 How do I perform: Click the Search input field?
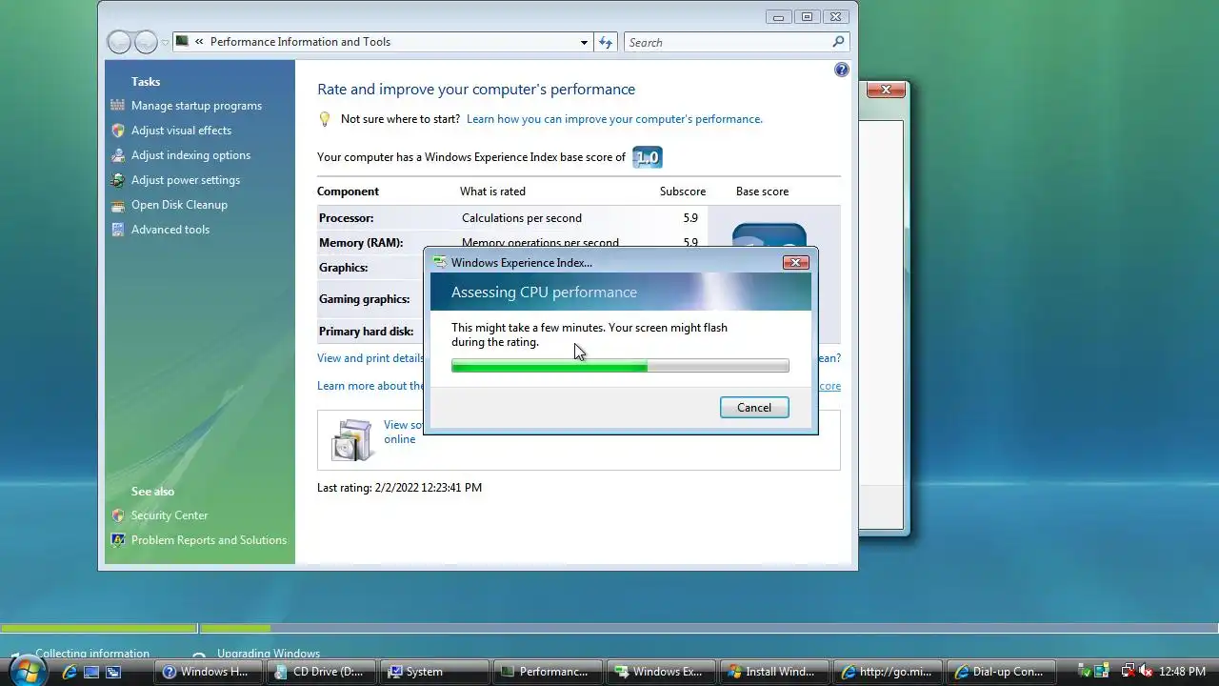[x=728, y=42]
